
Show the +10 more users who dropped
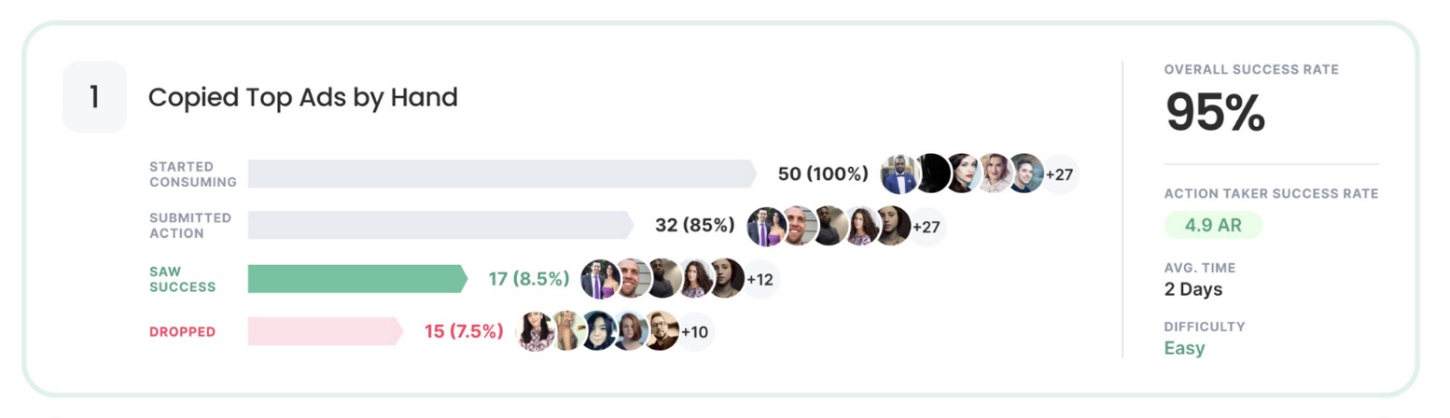tap(694, 331)
